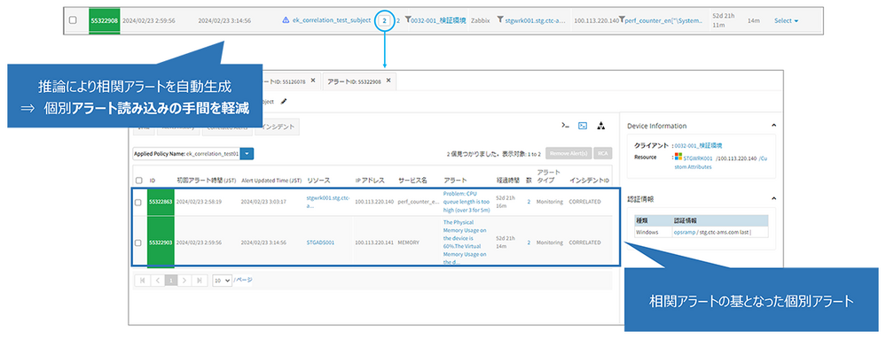Viewport: 886px width, 339px height.
Task: Sort by the 初回アラート時間 (JST) column header
Action: click(x=206, y=181)
